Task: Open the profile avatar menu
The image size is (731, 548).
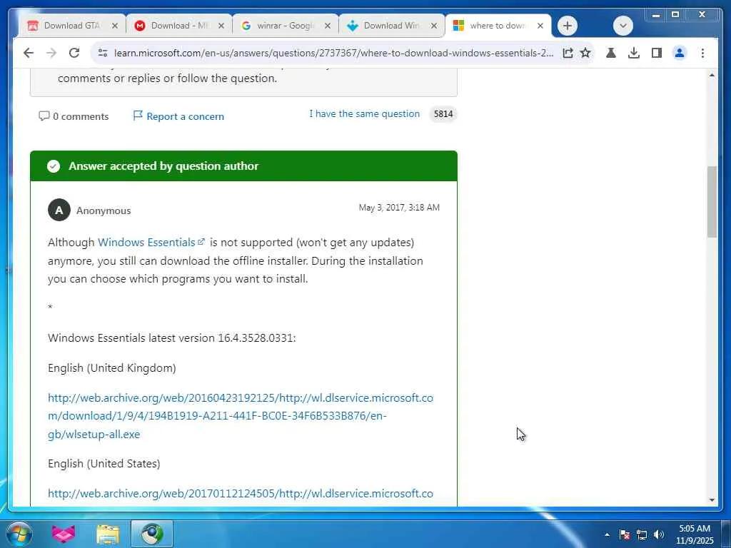Action: 680,53
